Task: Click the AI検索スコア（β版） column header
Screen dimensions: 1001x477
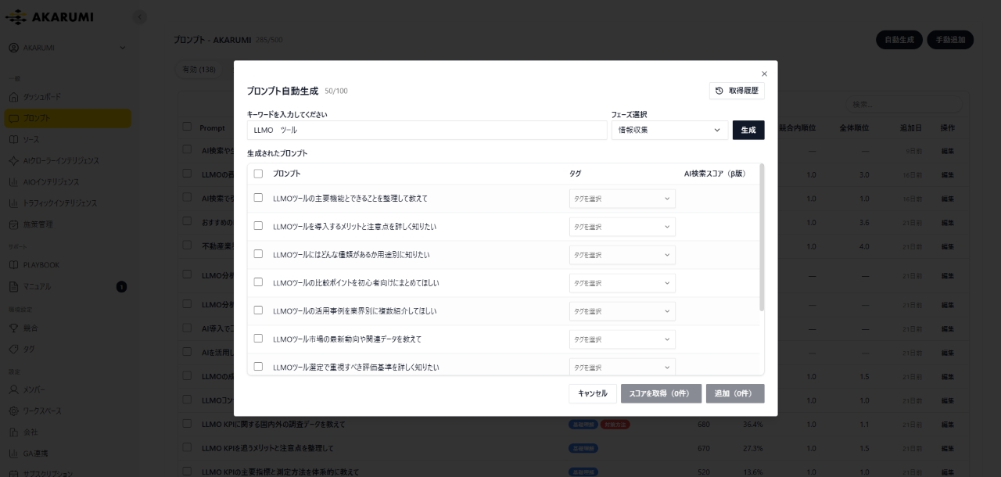Action: click(x=715, y=174)
